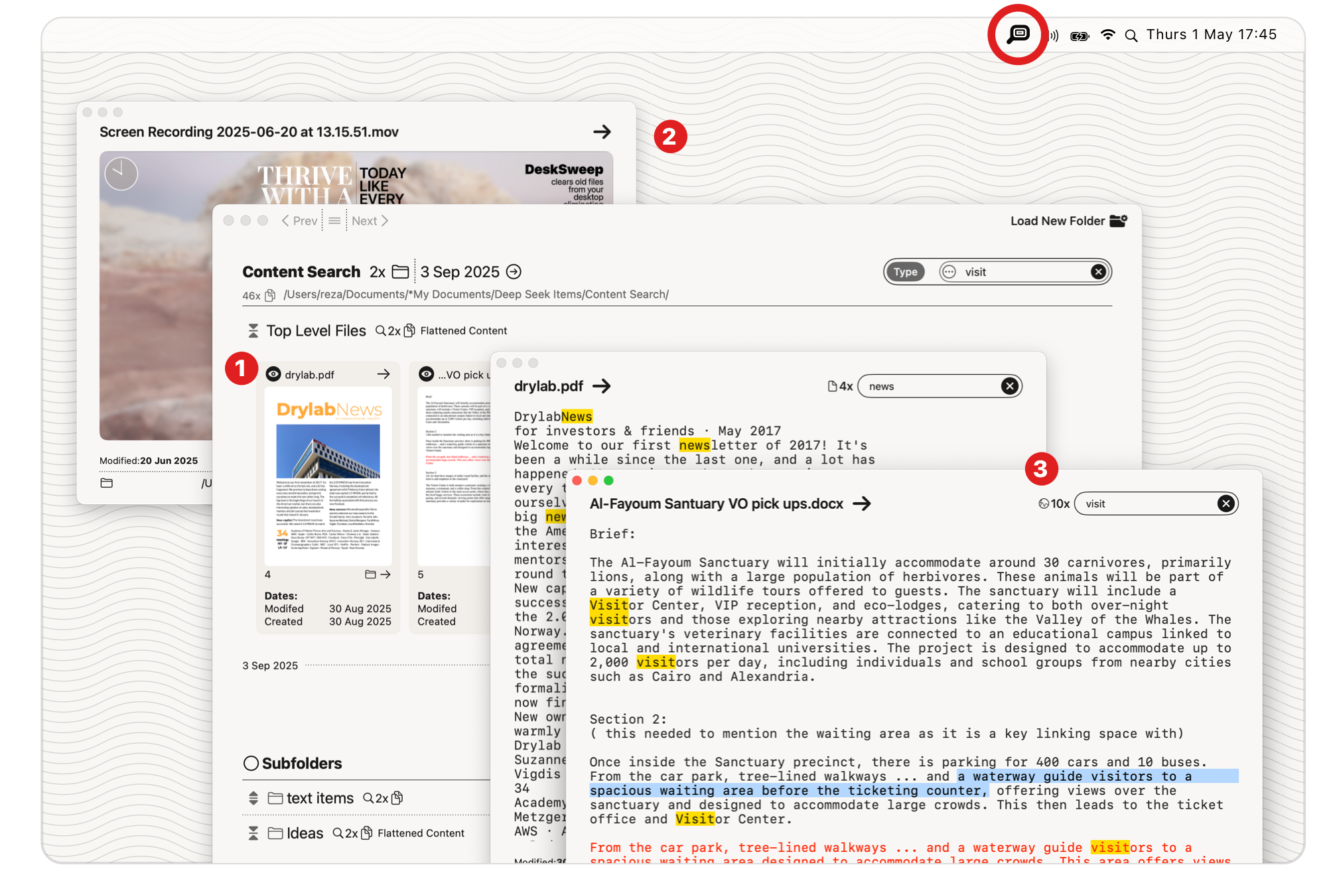Click the Screen Recording video thumbnail
This screenshot has width=1327, height=879.
pos(156,295)
